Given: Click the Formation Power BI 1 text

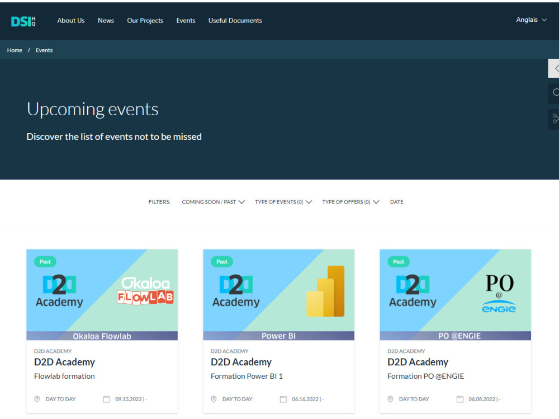Looking at the screenshot, I should pos(247,376).
